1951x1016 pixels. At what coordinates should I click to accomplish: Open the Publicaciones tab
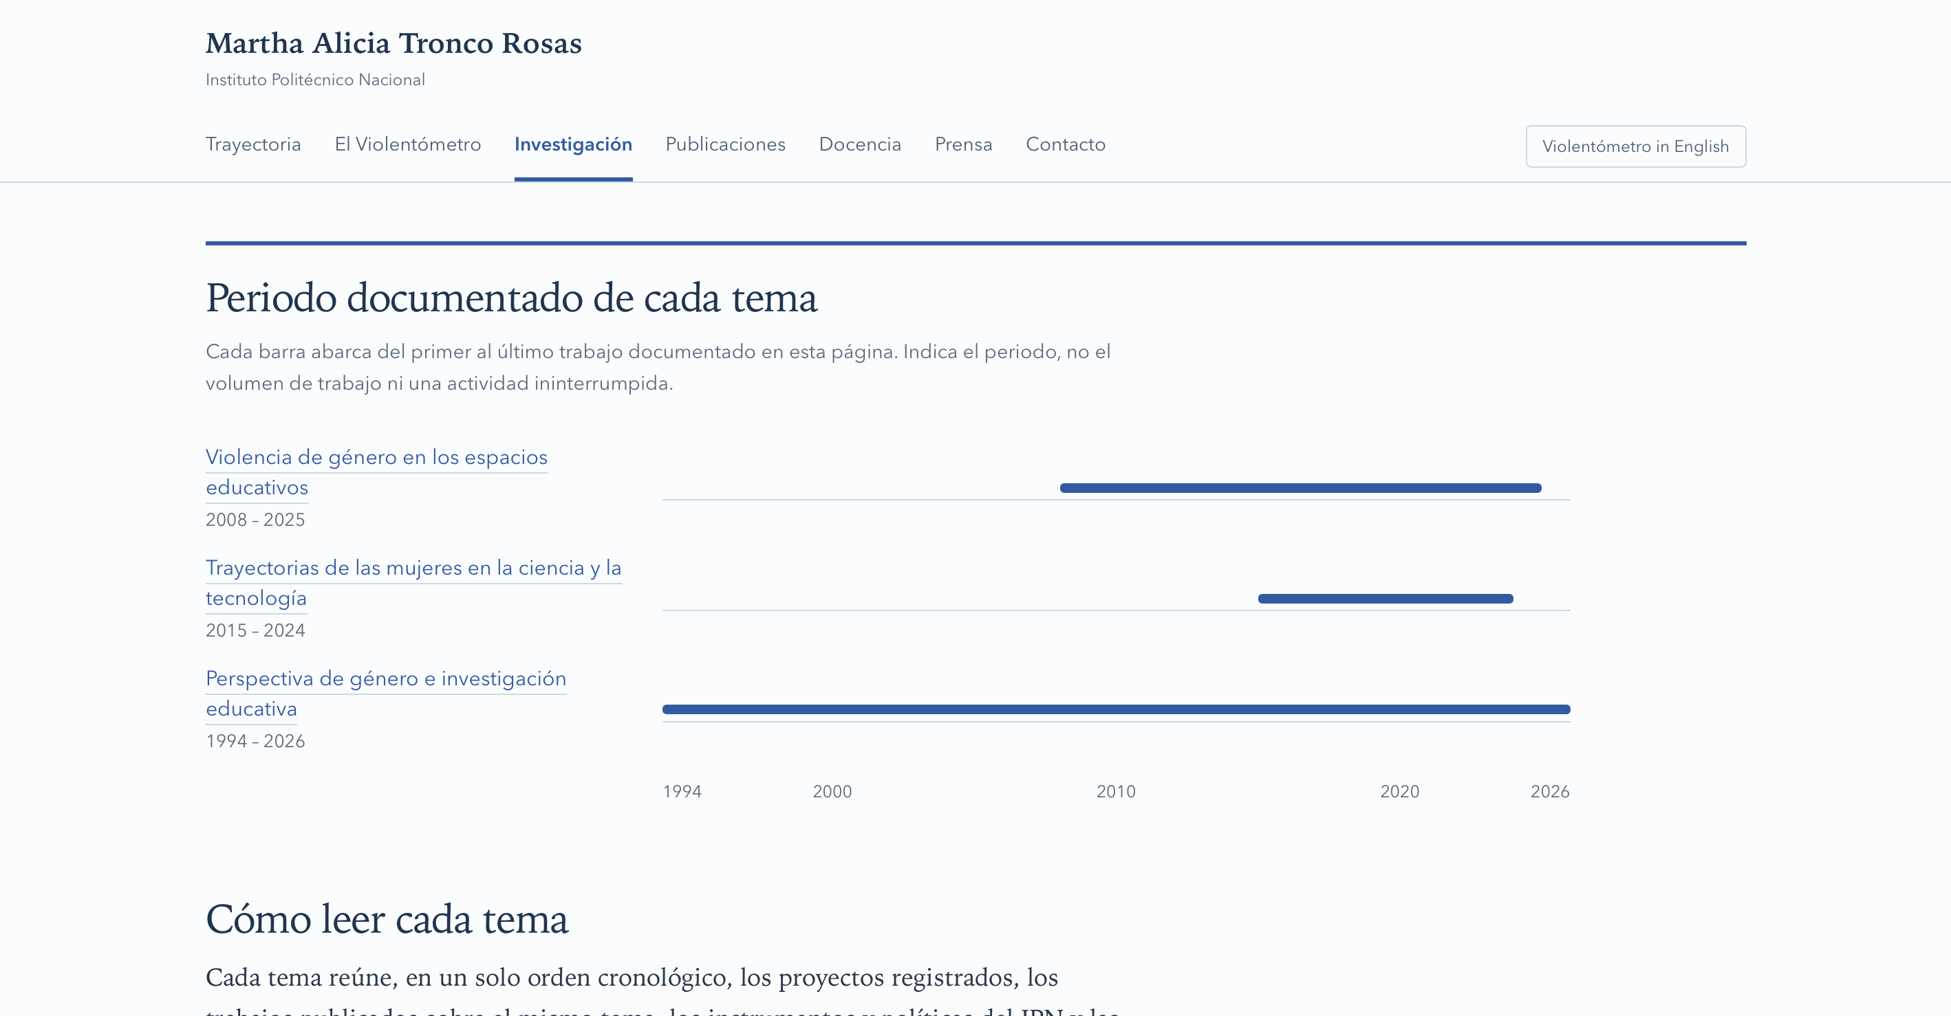(725, 144)
